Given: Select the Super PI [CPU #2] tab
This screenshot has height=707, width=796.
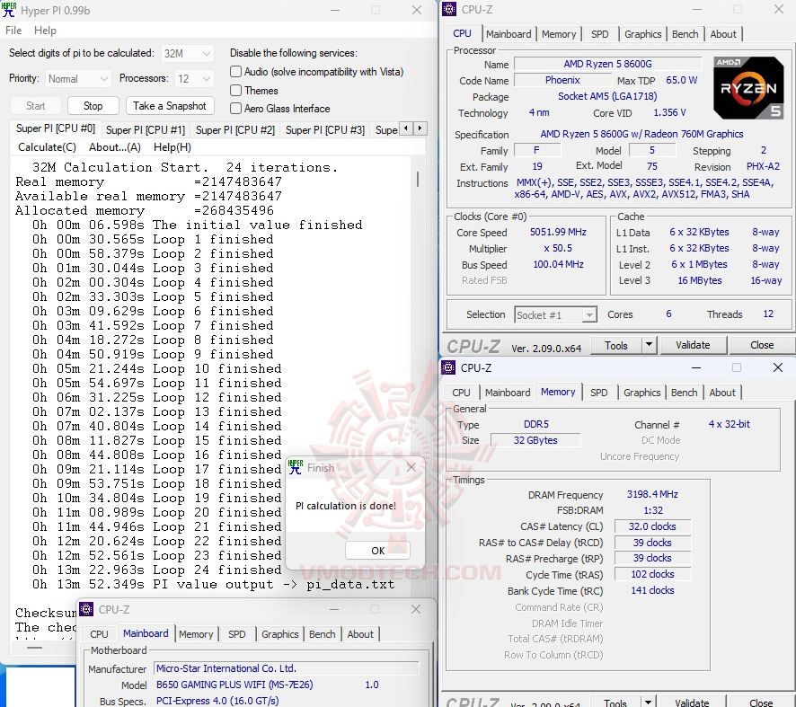Looking at the screenshot, I should (x=235, y=130).
